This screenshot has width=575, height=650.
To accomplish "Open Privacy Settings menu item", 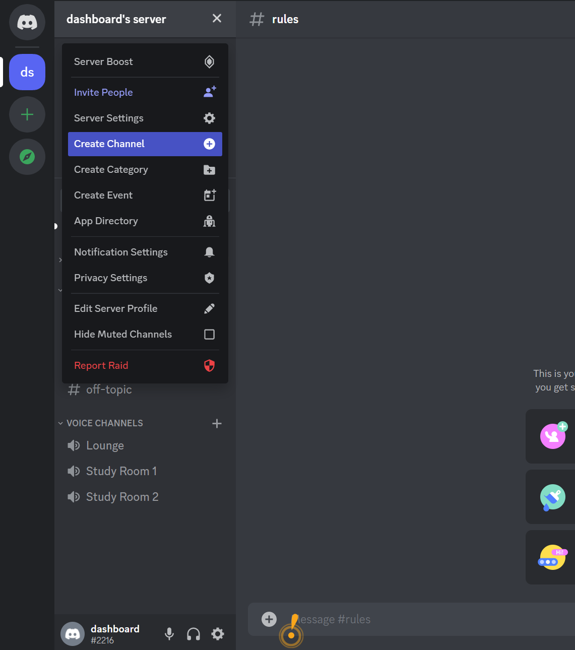I will pos(145,278).
